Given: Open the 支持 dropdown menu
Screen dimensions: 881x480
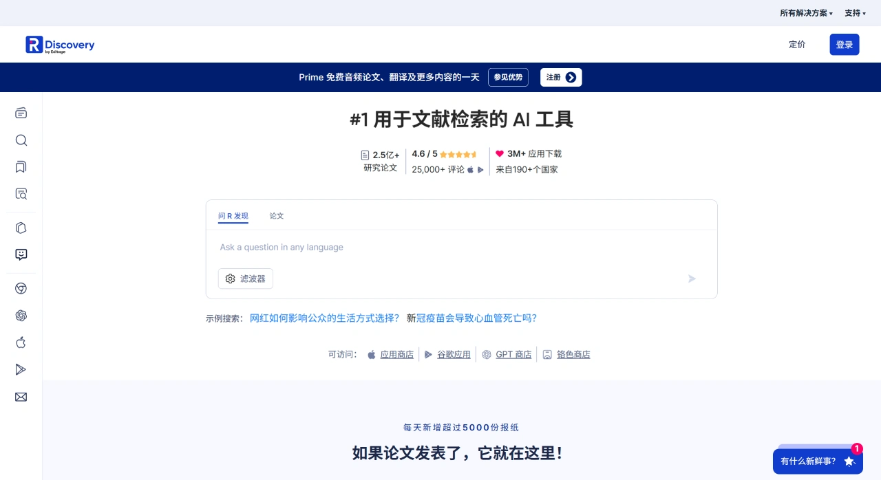Looking at the screenshot, I should 853,12.
